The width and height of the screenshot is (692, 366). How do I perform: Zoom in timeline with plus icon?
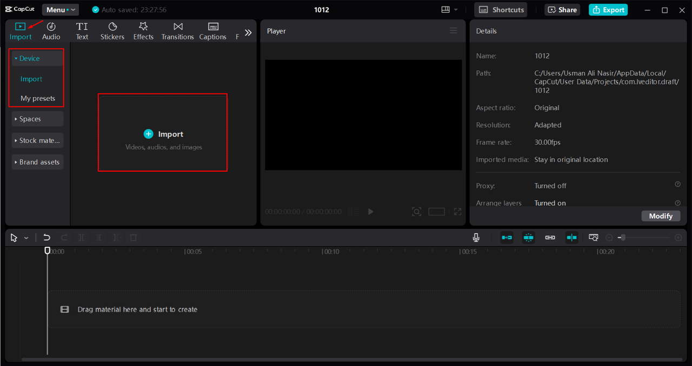(678, 238)
